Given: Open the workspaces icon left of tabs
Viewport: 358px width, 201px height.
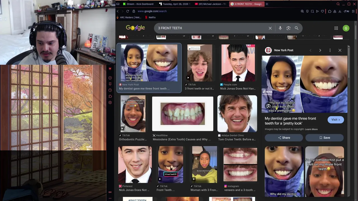Looking at the screenshot, I should click(118, 4).
